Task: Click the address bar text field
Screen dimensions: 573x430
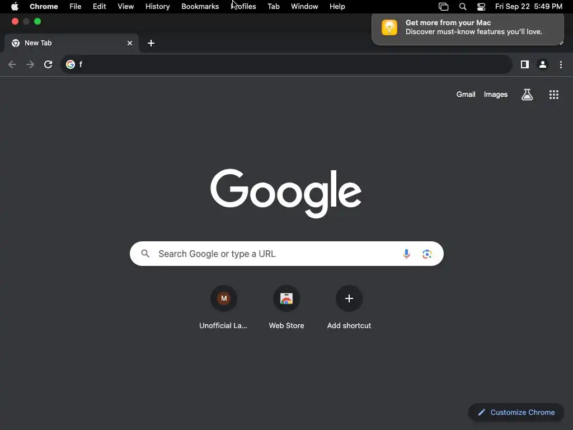Action: pyautogui.click(x=286, y=65)
